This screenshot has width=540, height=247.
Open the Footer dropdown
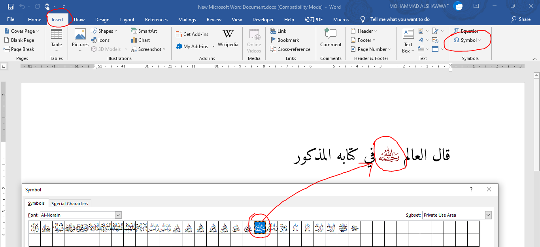tap(363, 40)
